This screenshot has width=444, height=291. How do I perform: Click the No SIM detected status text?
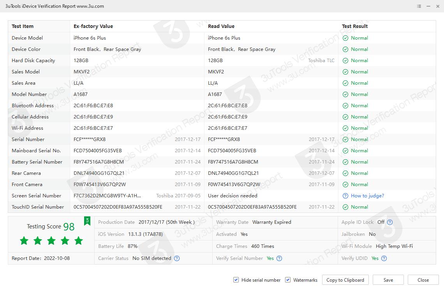(x=152, y=258)
